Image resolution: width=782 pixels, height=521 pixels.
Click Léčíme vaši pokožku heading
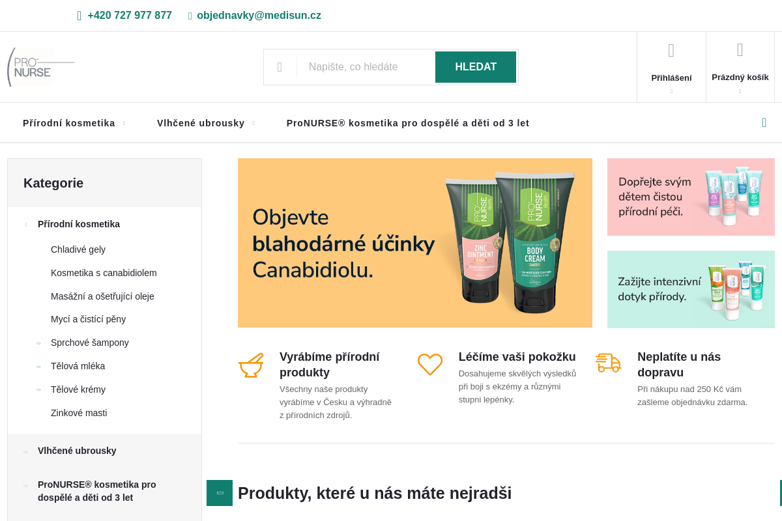pos(517,357)
